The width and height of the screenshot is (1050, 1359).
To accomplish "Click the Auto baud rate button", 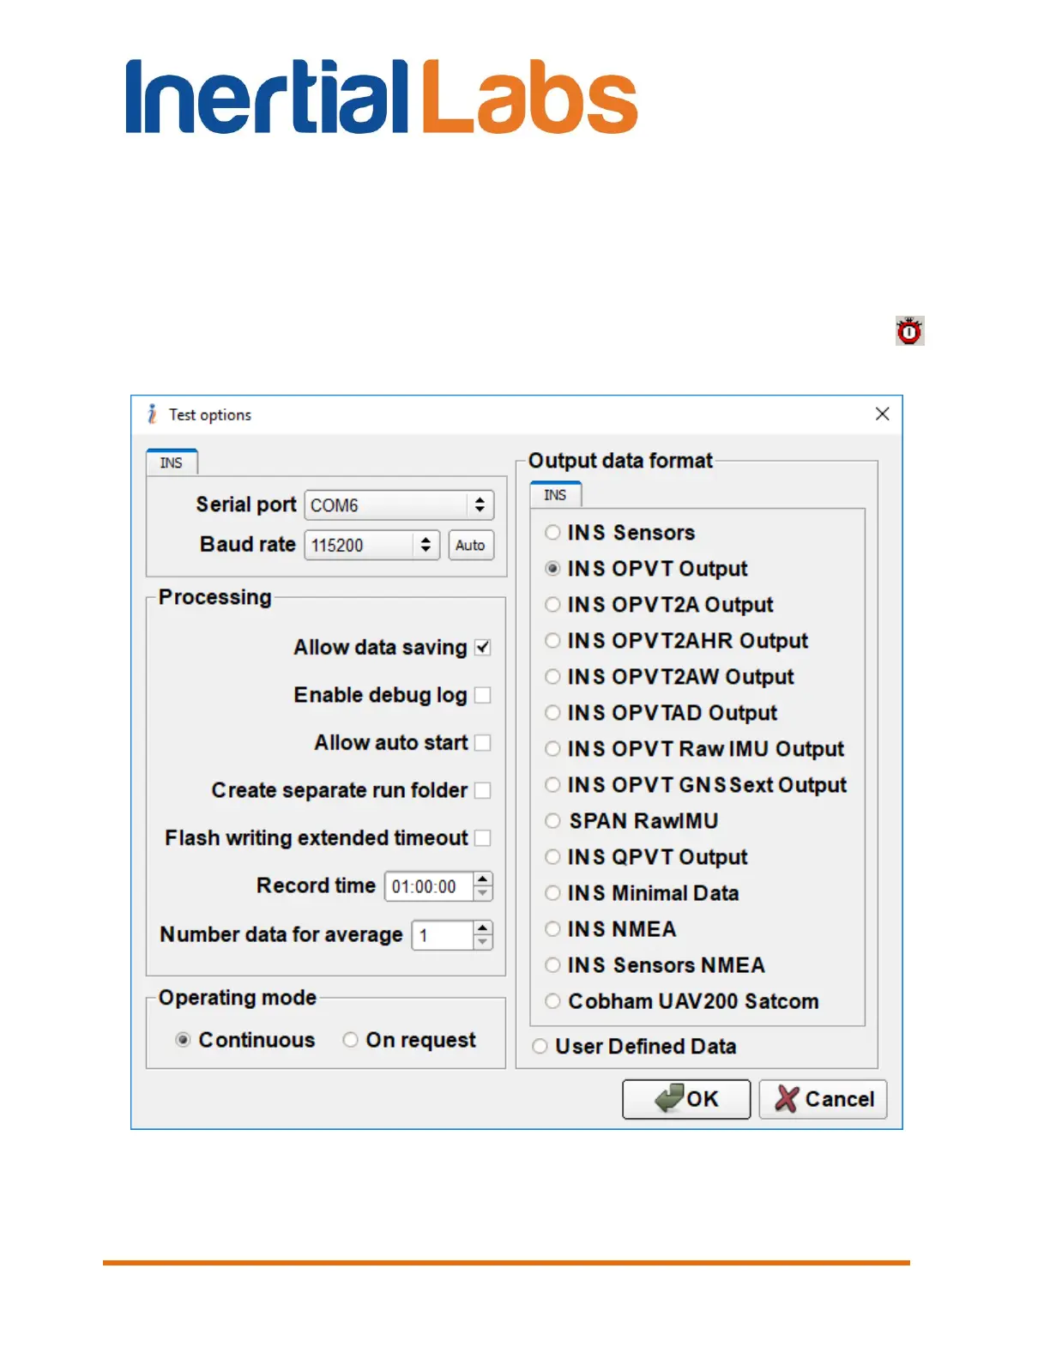I will [471, 545].
